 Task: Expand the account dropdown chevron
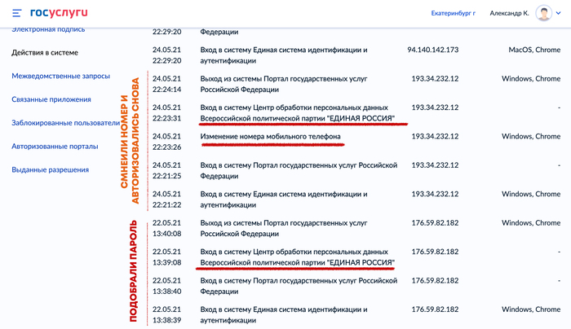[558, 13]
